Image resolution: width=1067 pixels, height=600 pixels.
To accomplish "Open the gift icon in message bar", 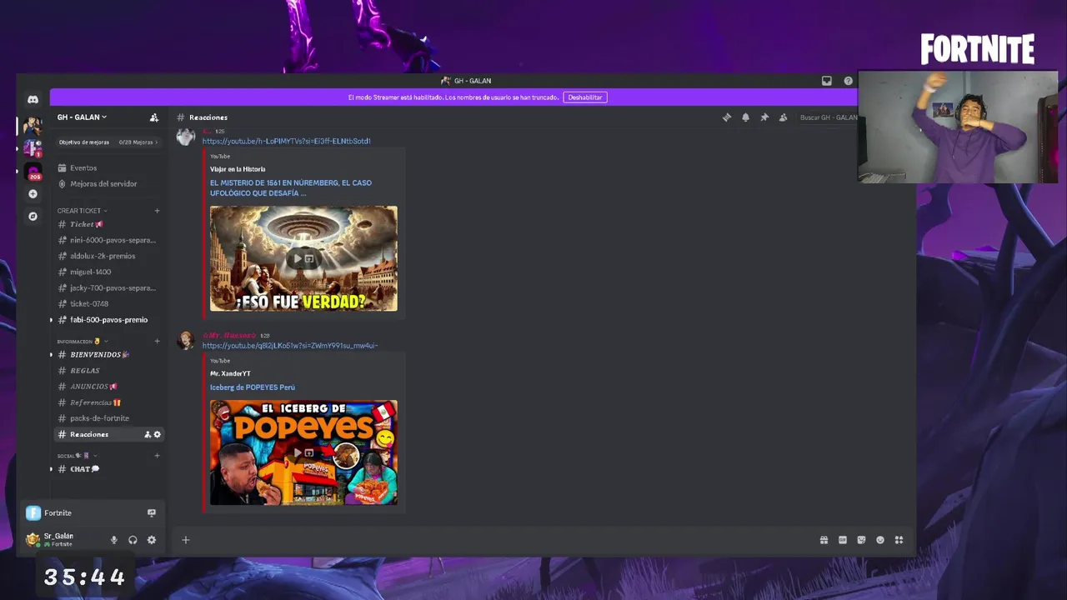I will (x=824, y=540).
